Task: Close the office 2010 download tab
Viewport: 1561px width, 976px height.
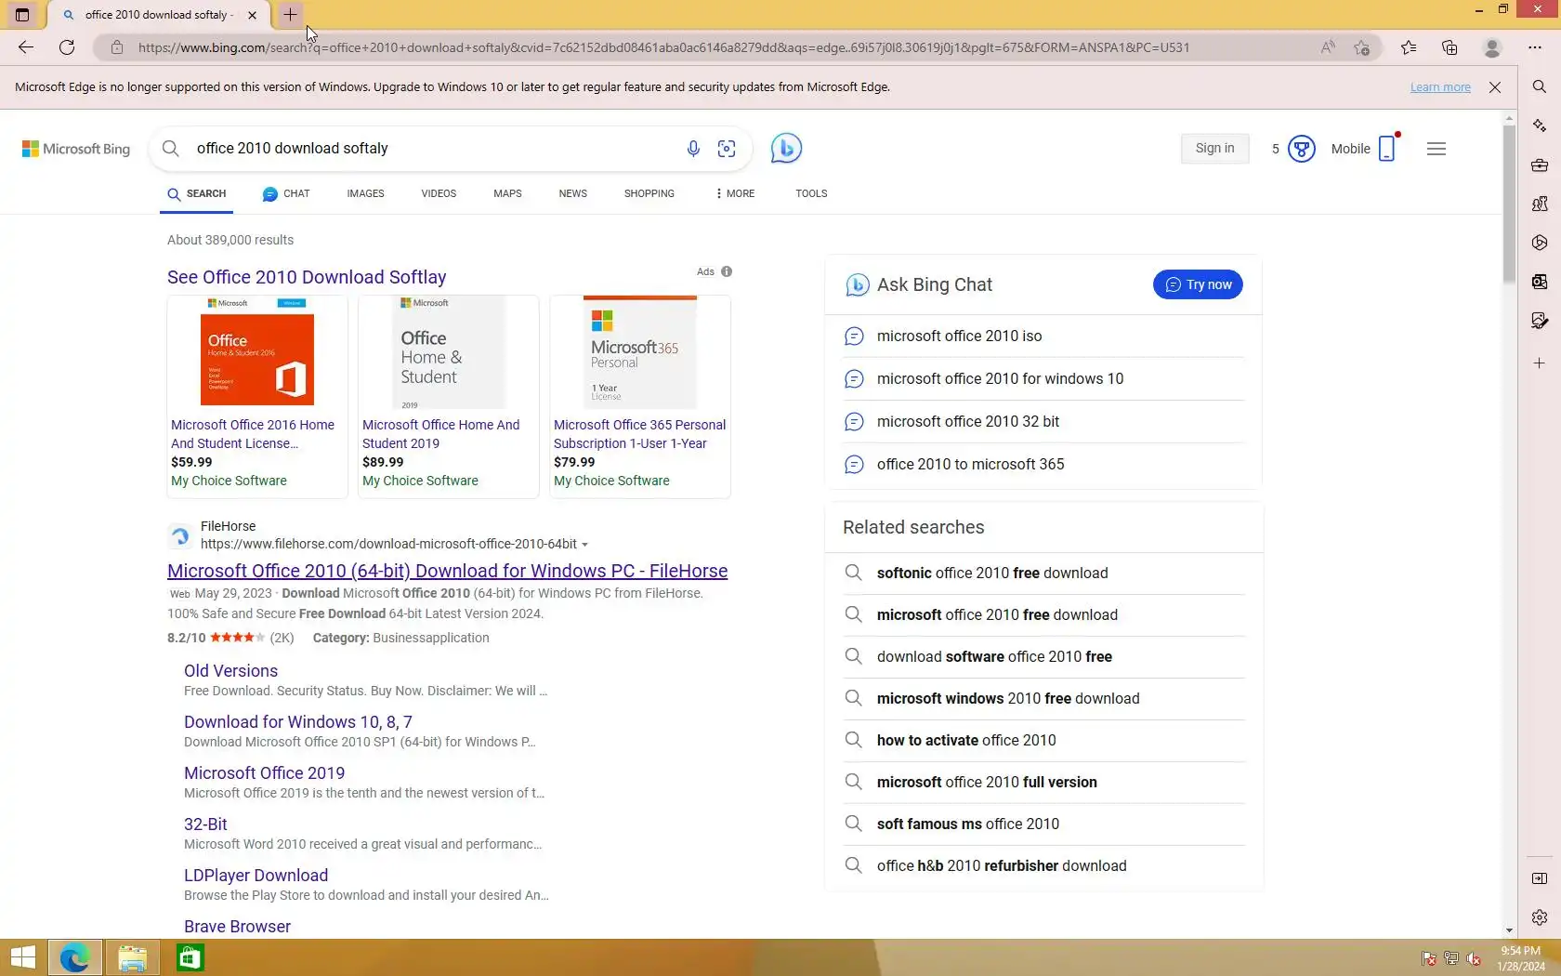Action: coord(252,15)
